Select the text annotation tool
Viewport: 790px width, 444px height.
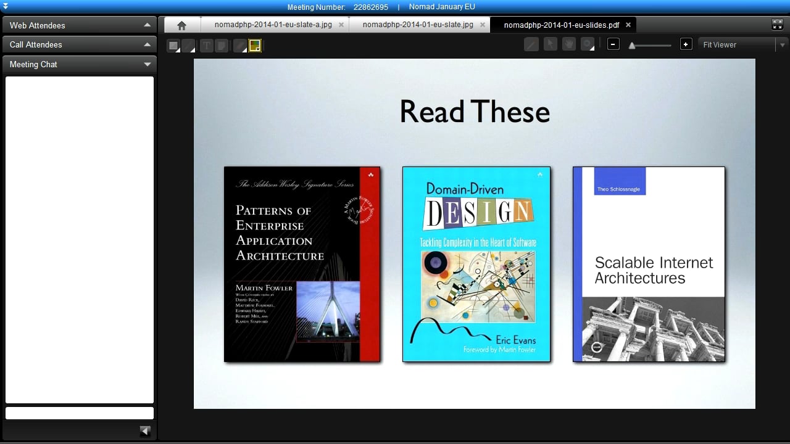pyautogui.click(x=207, y=46)
